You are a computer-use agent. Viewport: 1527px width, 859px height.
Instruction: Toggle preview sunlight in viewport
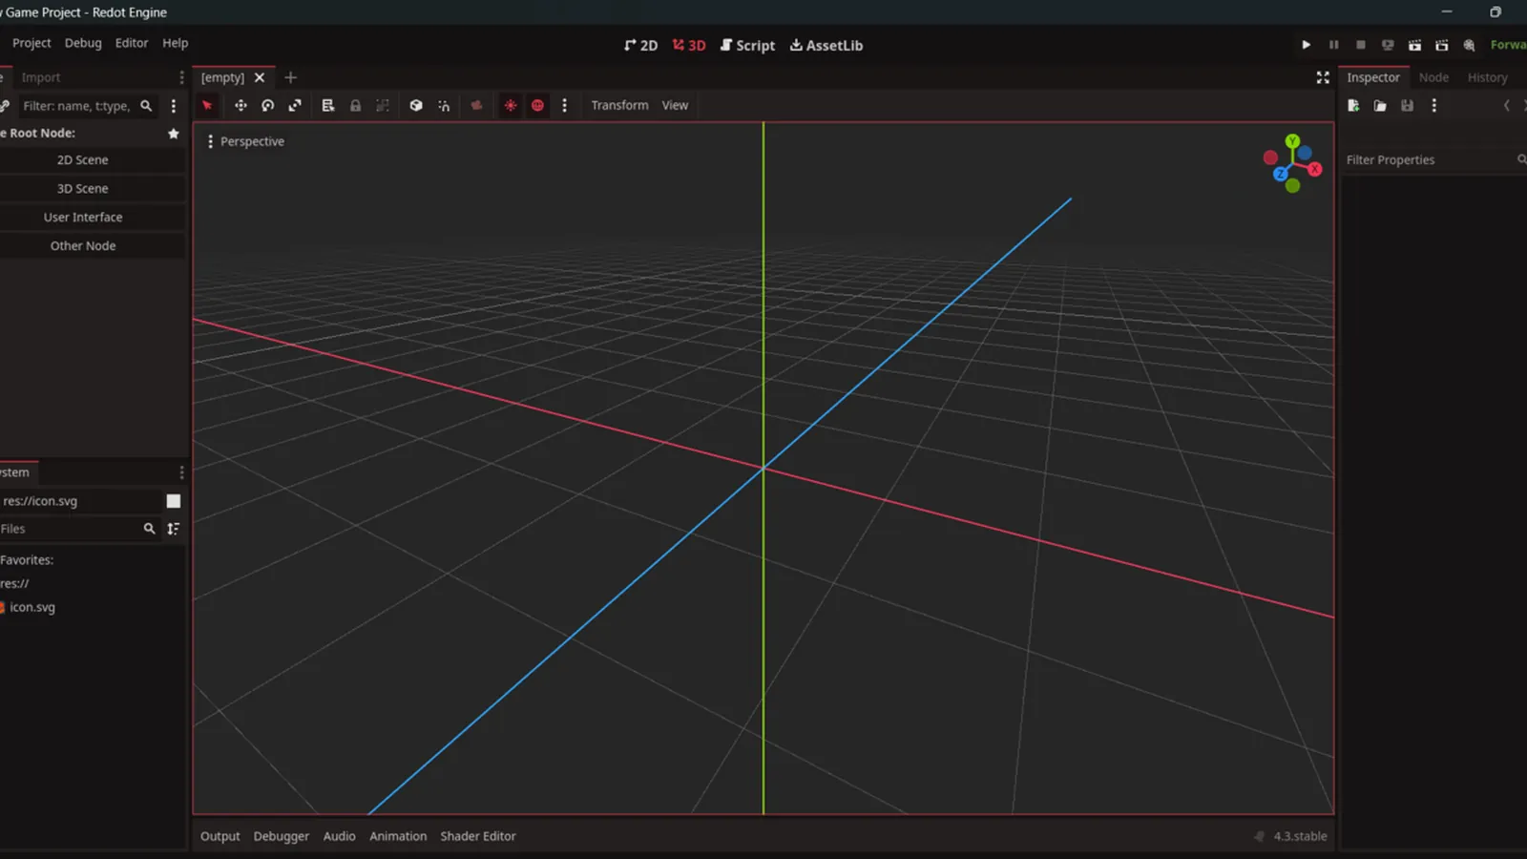pyautogui.click(x=511, y=105)
